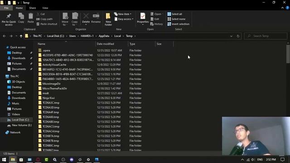Open the Windows Start menu
This screenshot has width=290, height=163.
coord(4,159)
